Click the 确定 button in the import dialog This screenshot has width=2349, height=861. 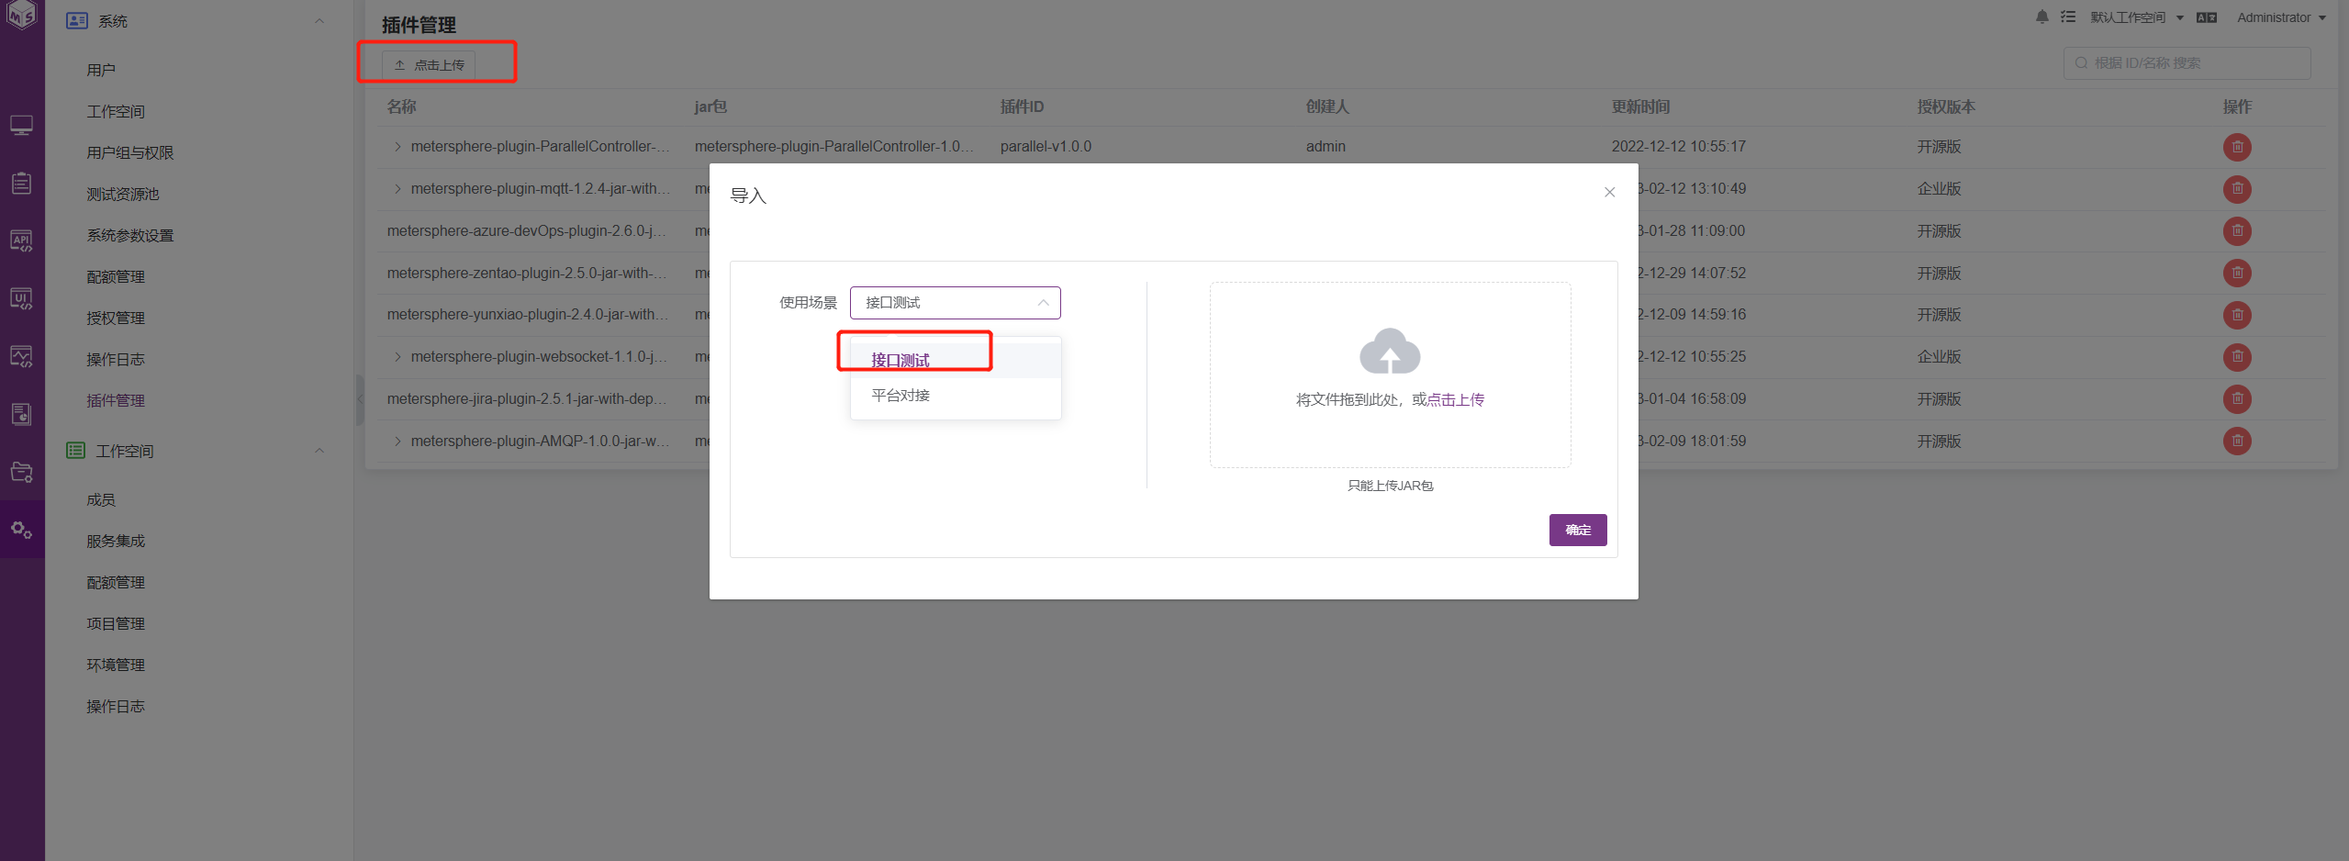point(1577,530)
